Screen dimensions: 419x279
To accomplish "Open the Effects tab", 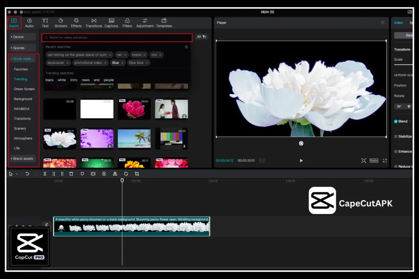I will [76, 23].
